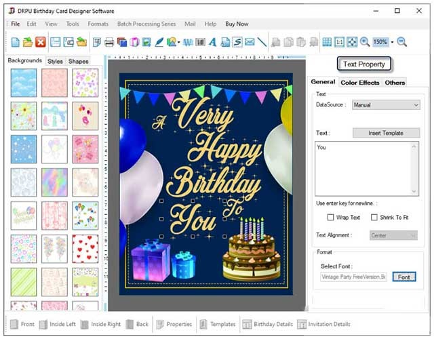
Task: Click Buy Now in menu bar
Action: pos(237,24)
